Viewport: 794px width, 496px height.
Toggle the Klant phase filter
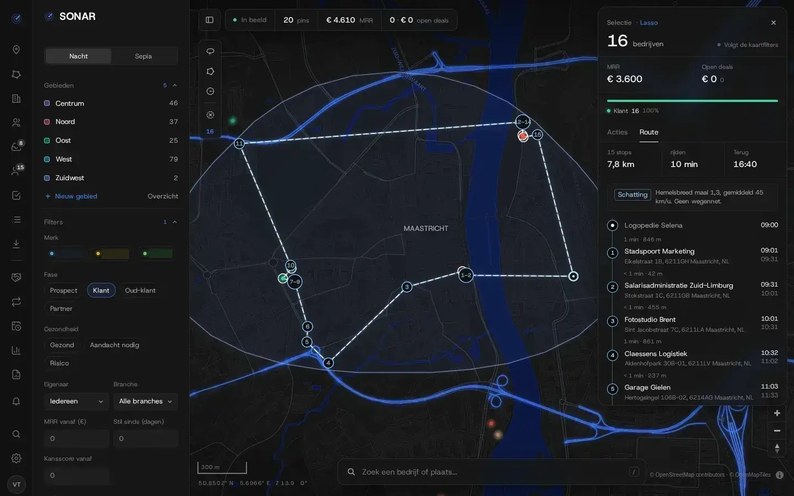tap(101, 290)
